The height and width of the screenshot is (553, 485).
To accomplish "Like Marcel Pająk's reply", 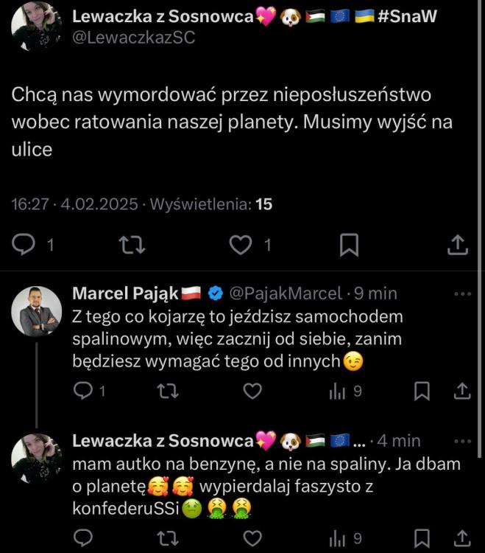I will [x=252, y=391].
